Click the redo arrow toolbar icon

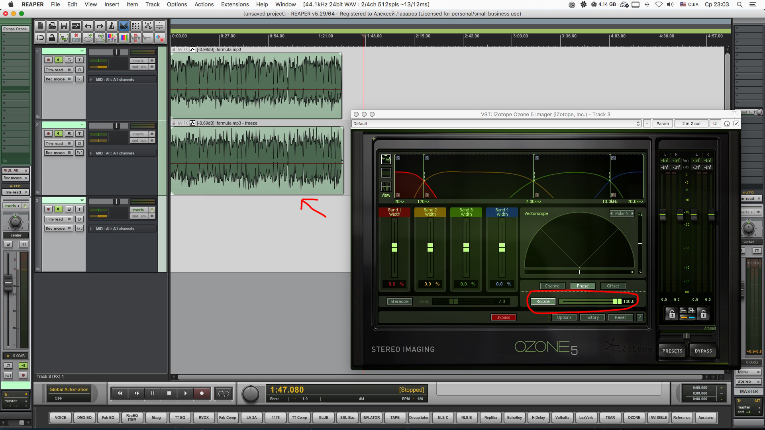click(x=100, y=26)
